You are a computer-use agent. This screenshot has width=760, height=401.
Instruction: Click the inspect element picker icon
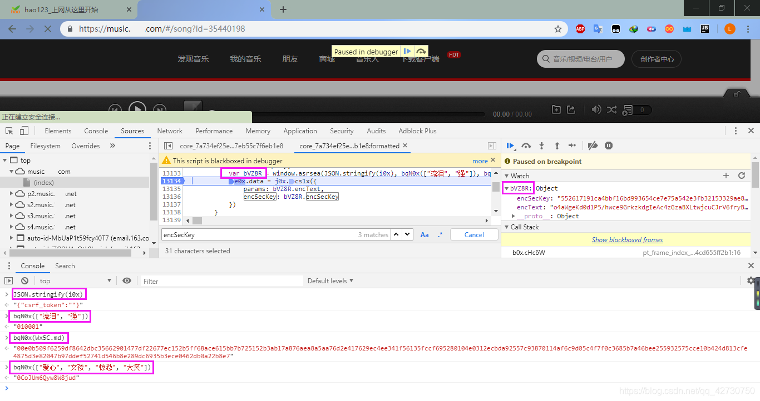pyautogui.click(x=9, y=131)
